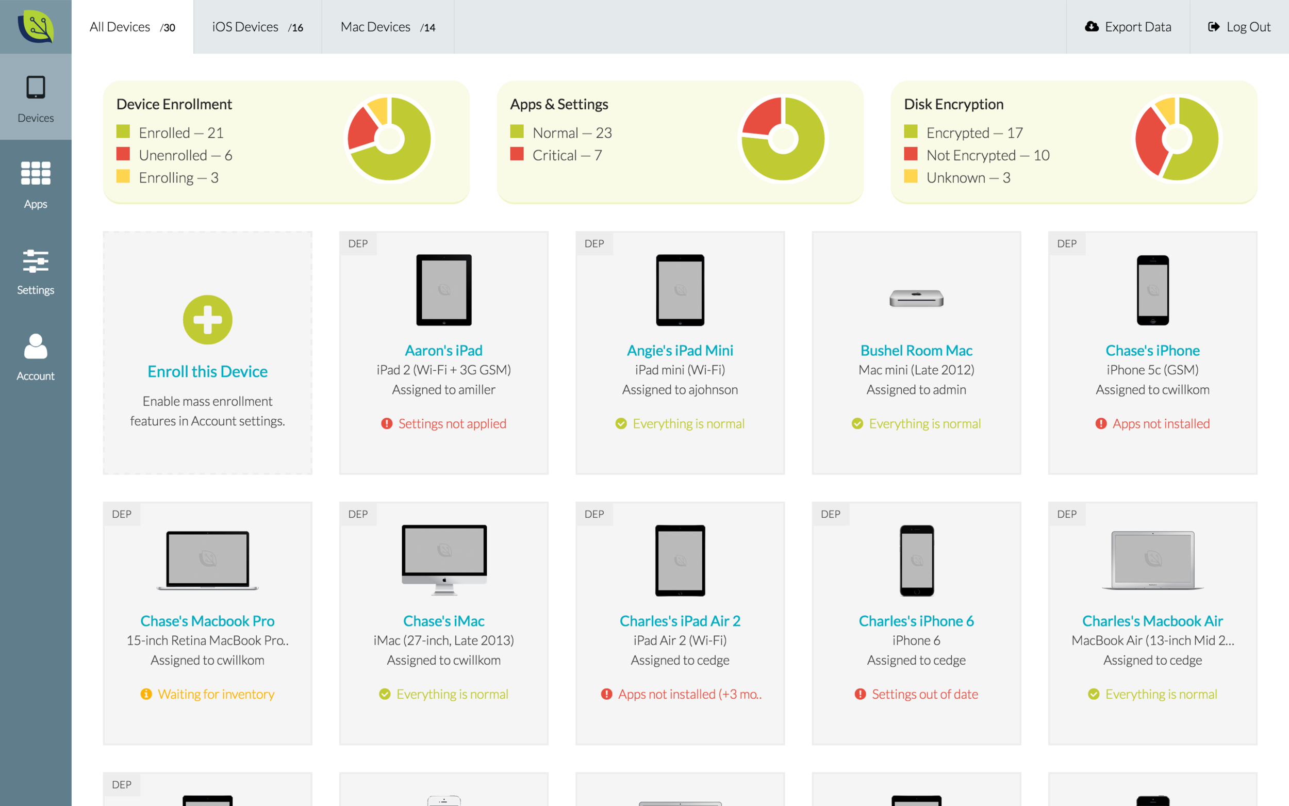Viewport: 1289px width, 806px height.
Task: Click green check icon on Charles's Macbook Air
Action: coord(1094,694)
